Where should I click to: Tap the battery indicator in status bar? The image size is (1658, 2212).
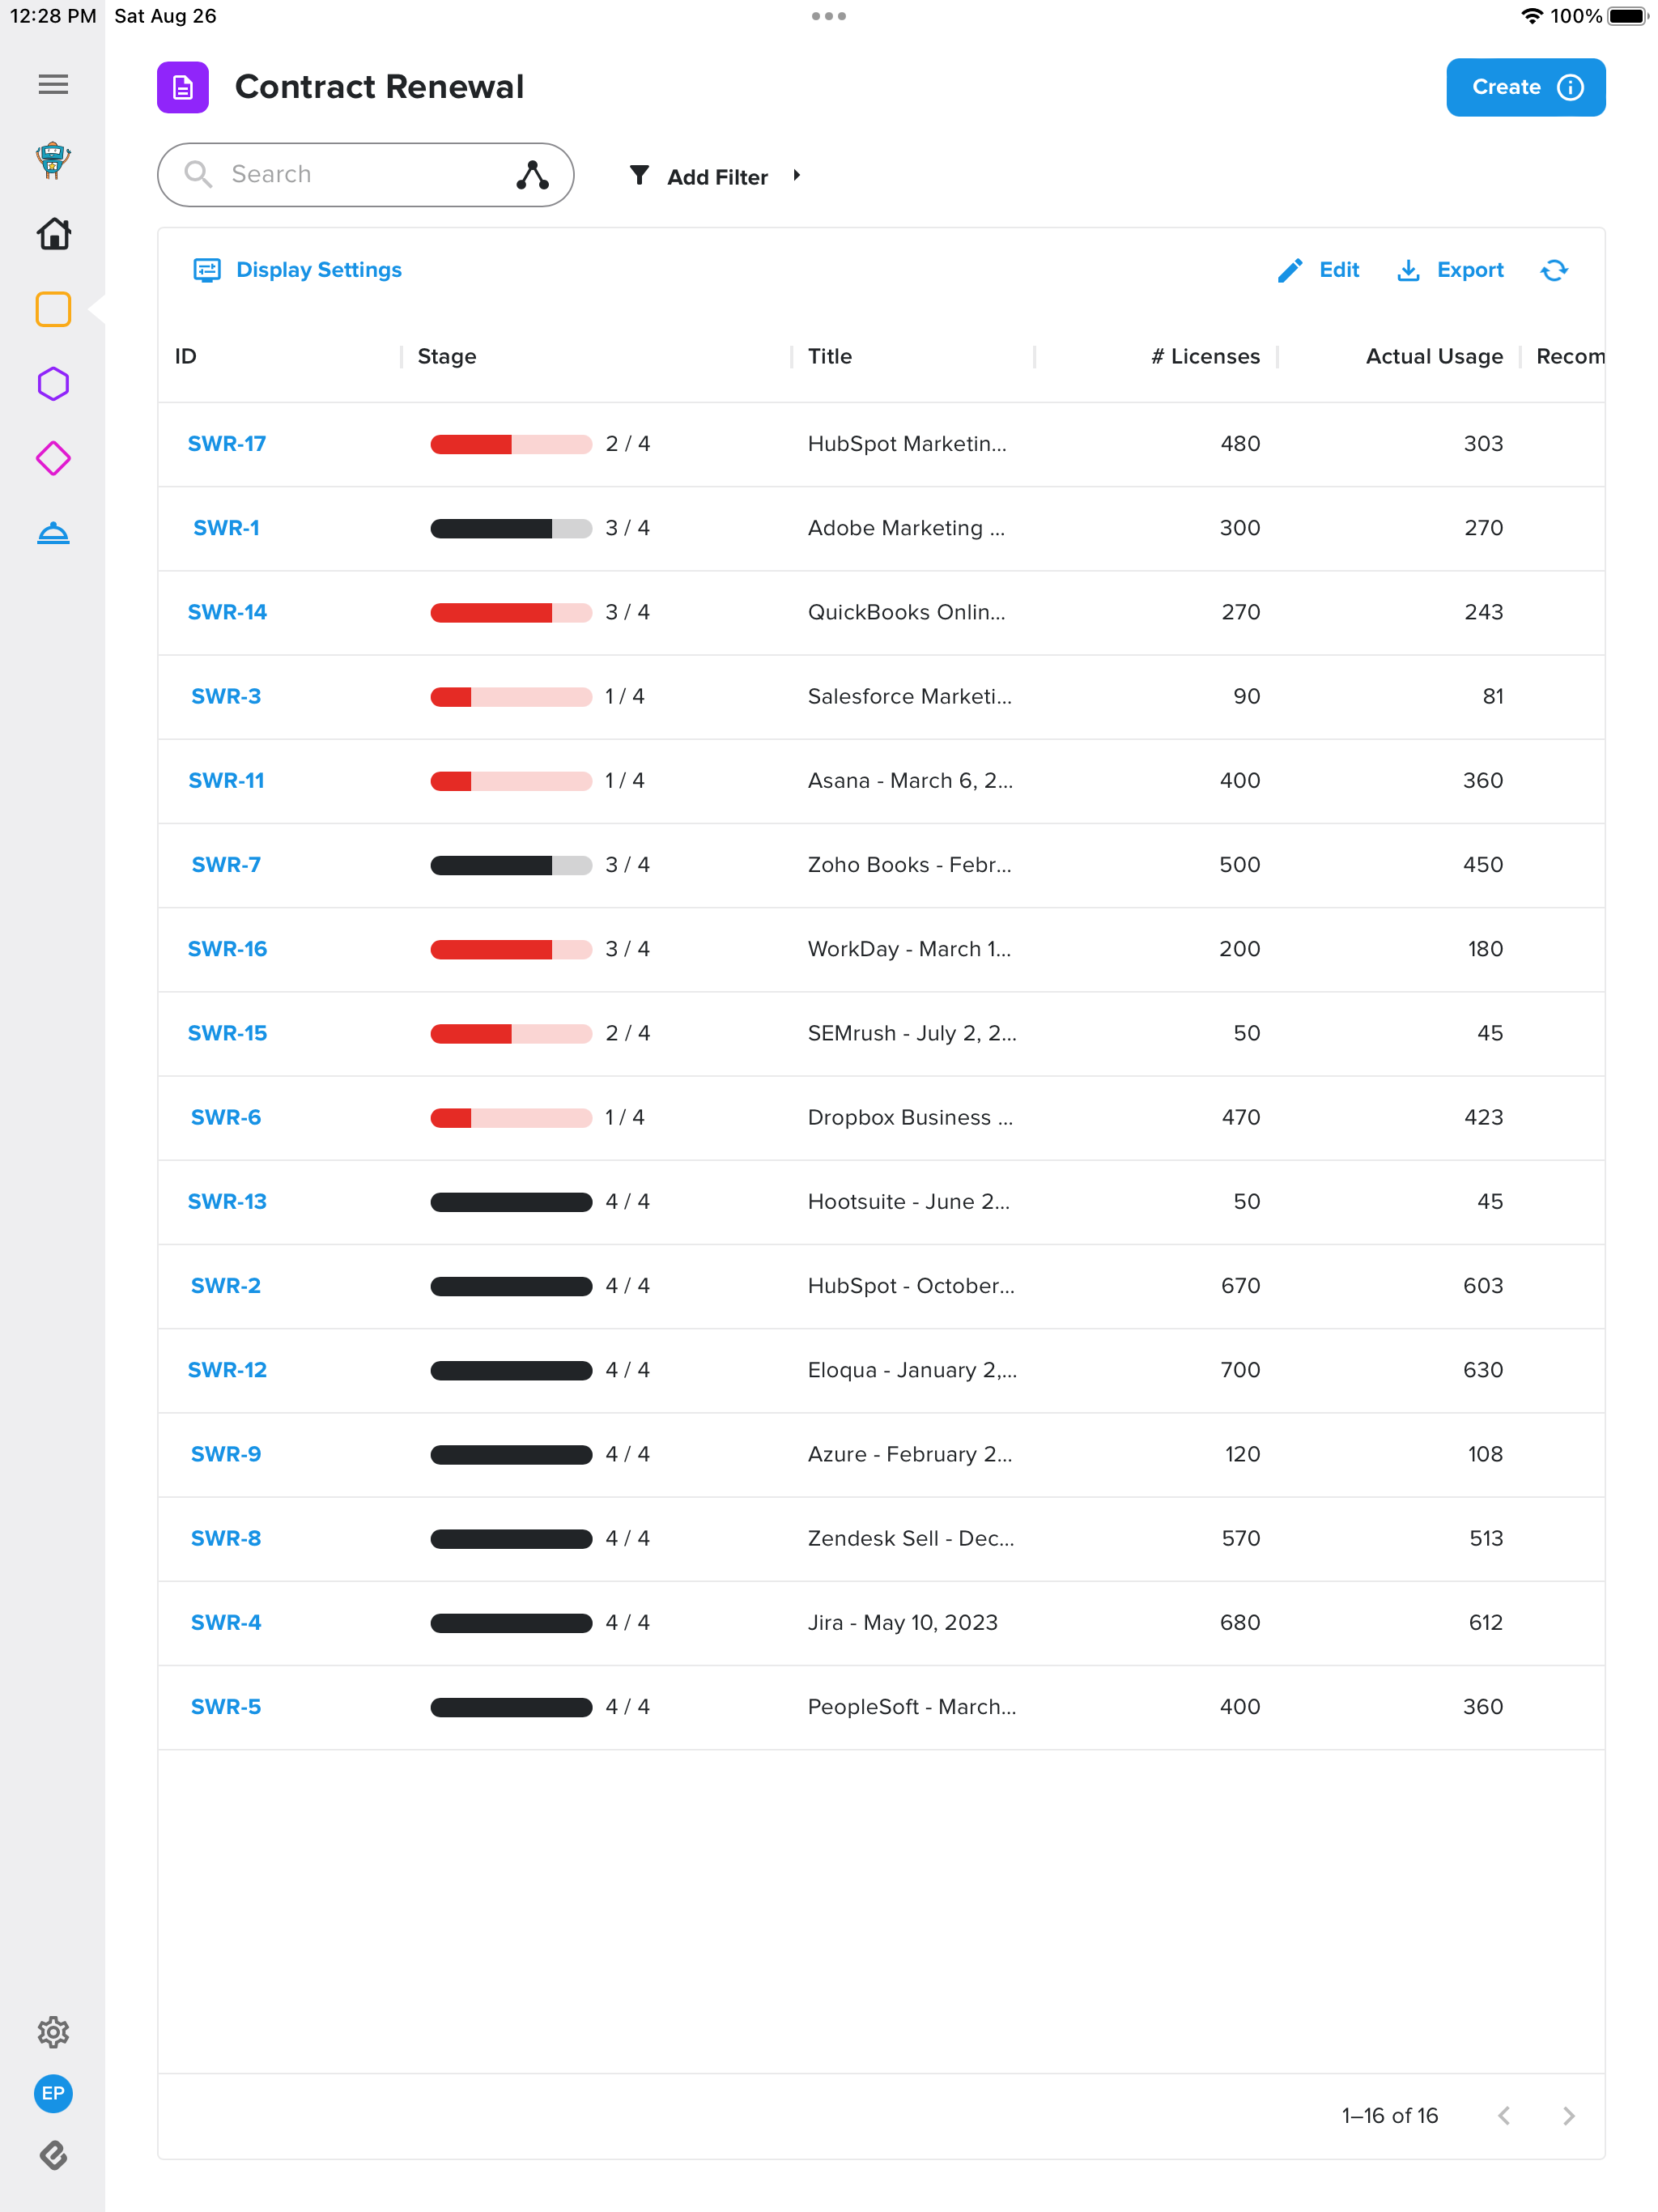click(1628, 16)
